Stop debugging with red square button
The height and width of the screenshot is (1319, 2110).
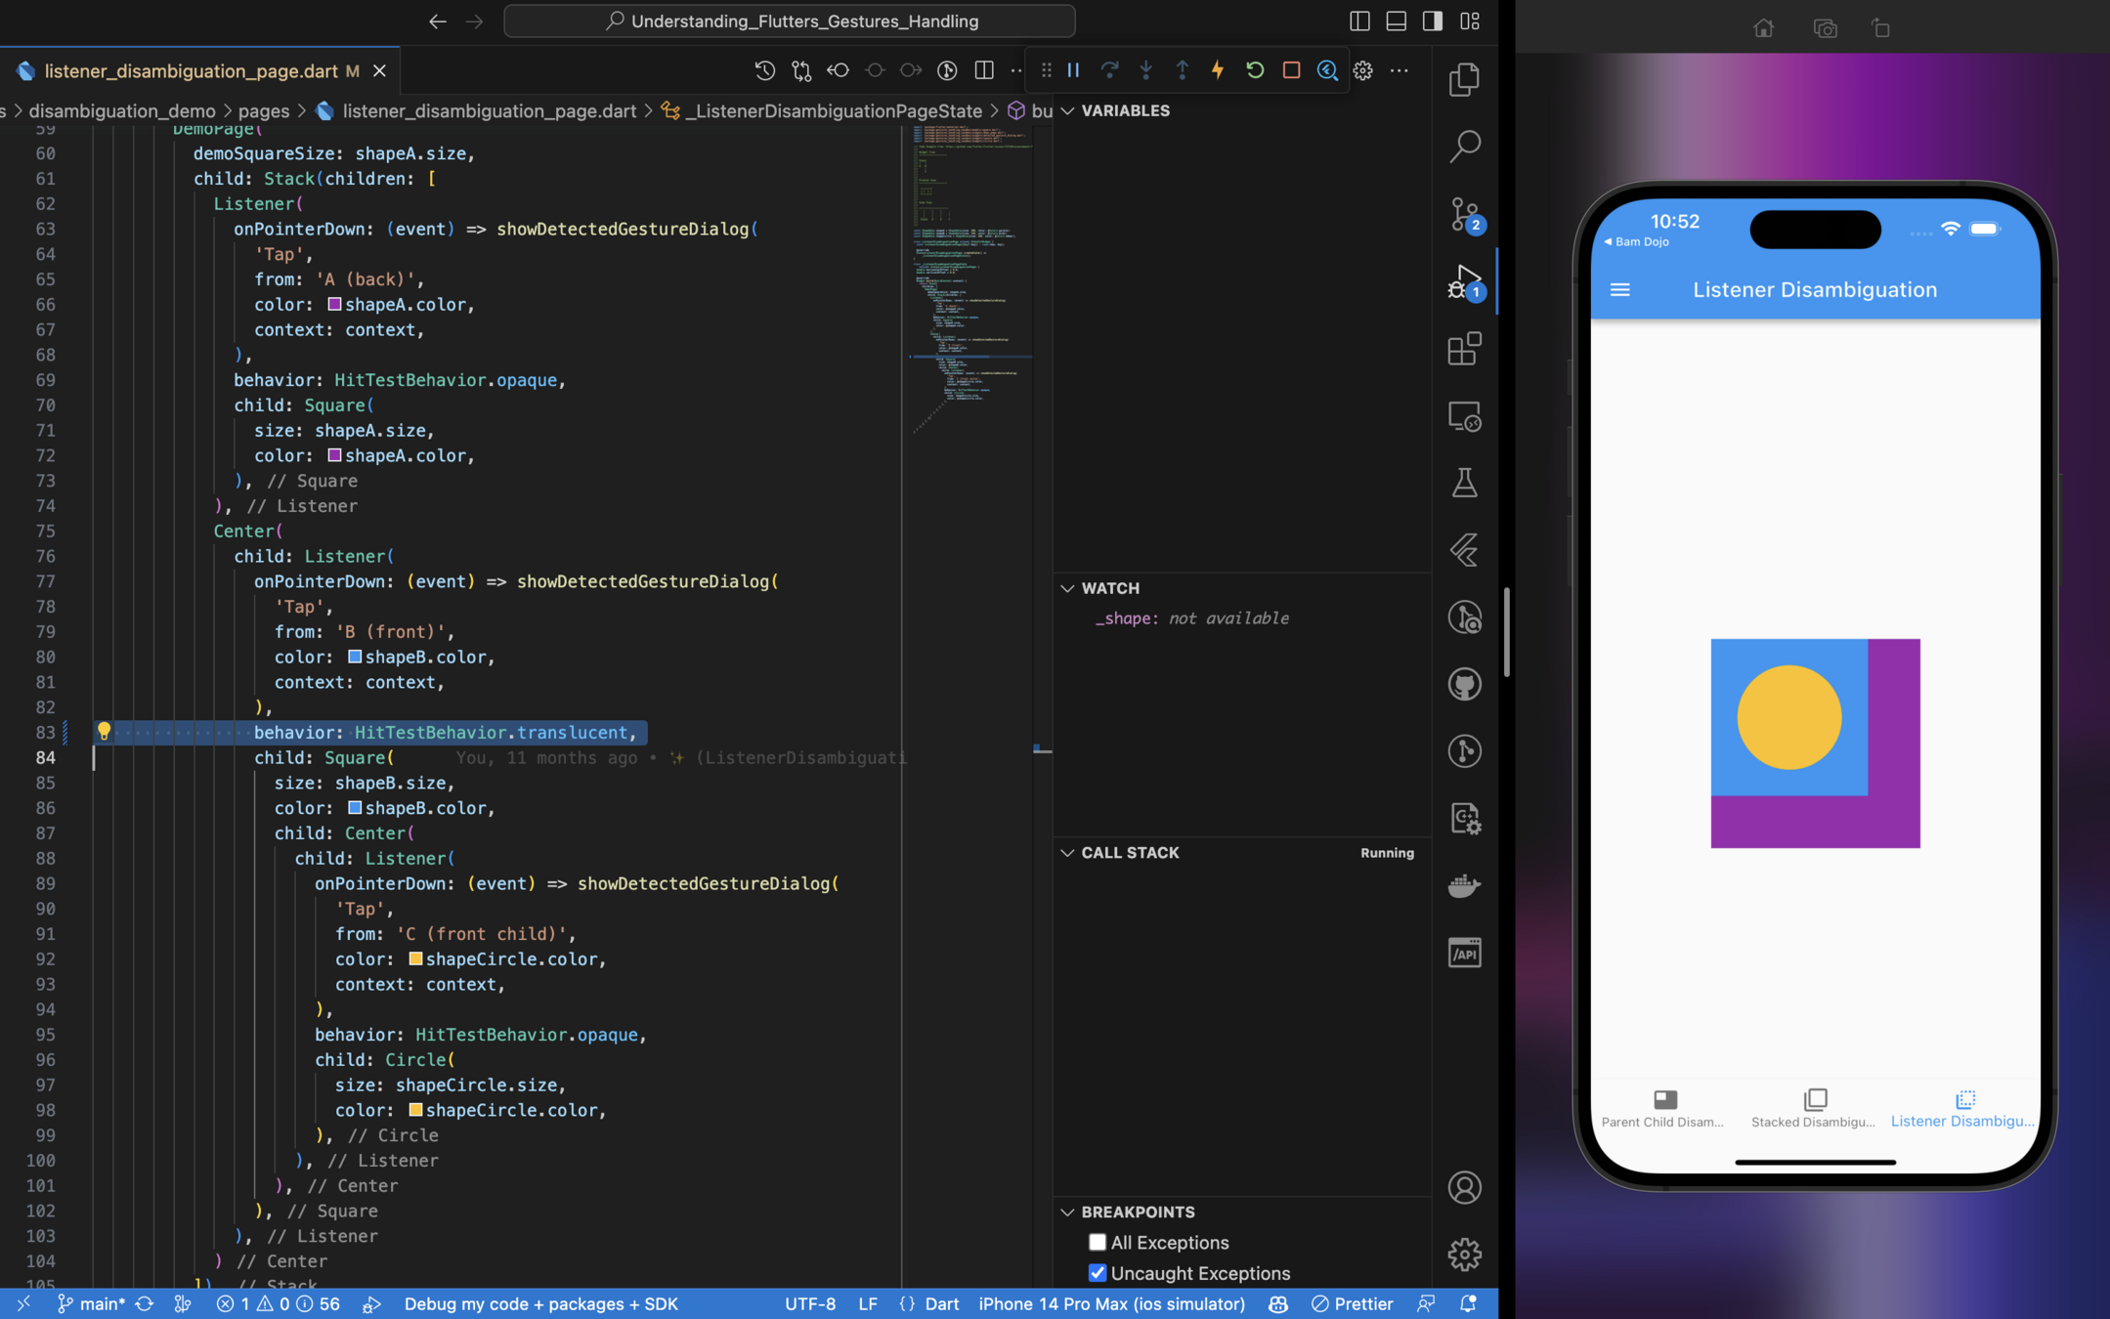coord(1291,70)
